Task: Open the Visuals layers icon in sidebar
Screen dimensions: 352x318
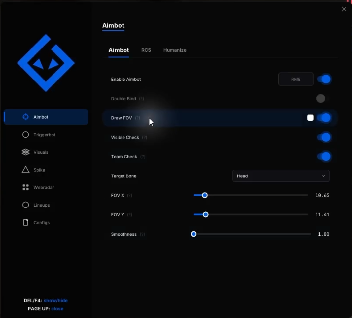Action: pyautogui.click(x=26, y=152)
